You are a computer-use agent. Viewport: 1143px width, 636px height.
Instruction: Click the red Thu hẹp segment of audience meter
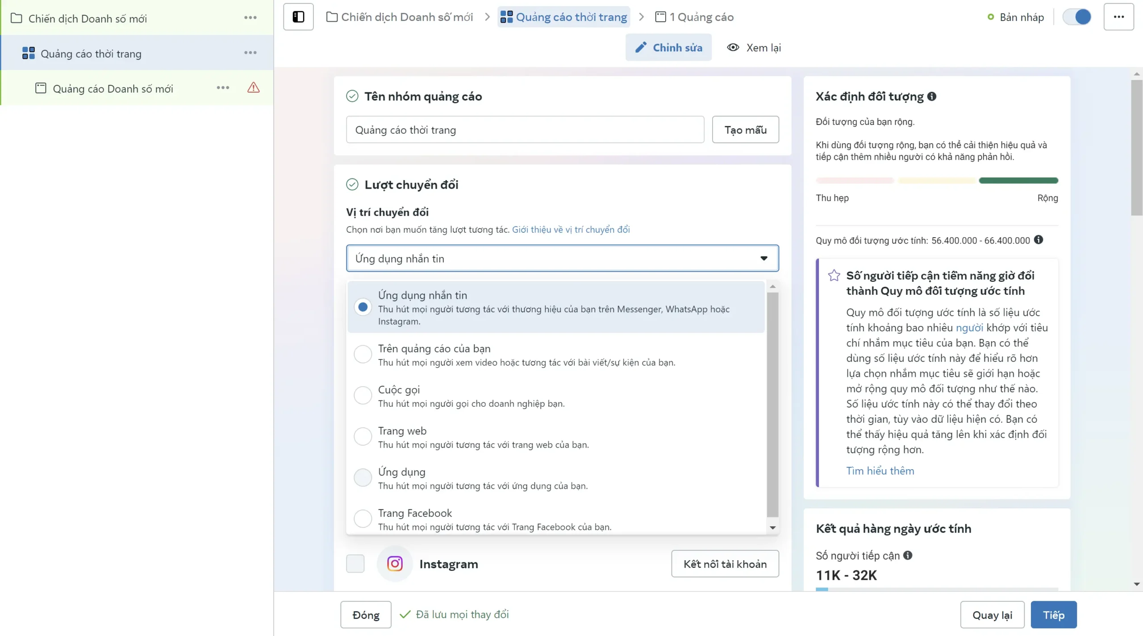click(x=855, y=181)
